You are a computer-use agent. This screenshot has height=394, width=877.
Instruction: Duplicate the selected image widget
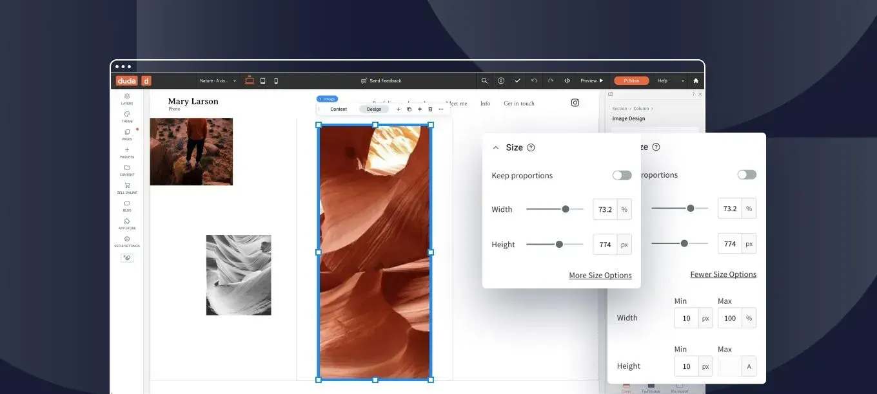[x=409, y=109]
